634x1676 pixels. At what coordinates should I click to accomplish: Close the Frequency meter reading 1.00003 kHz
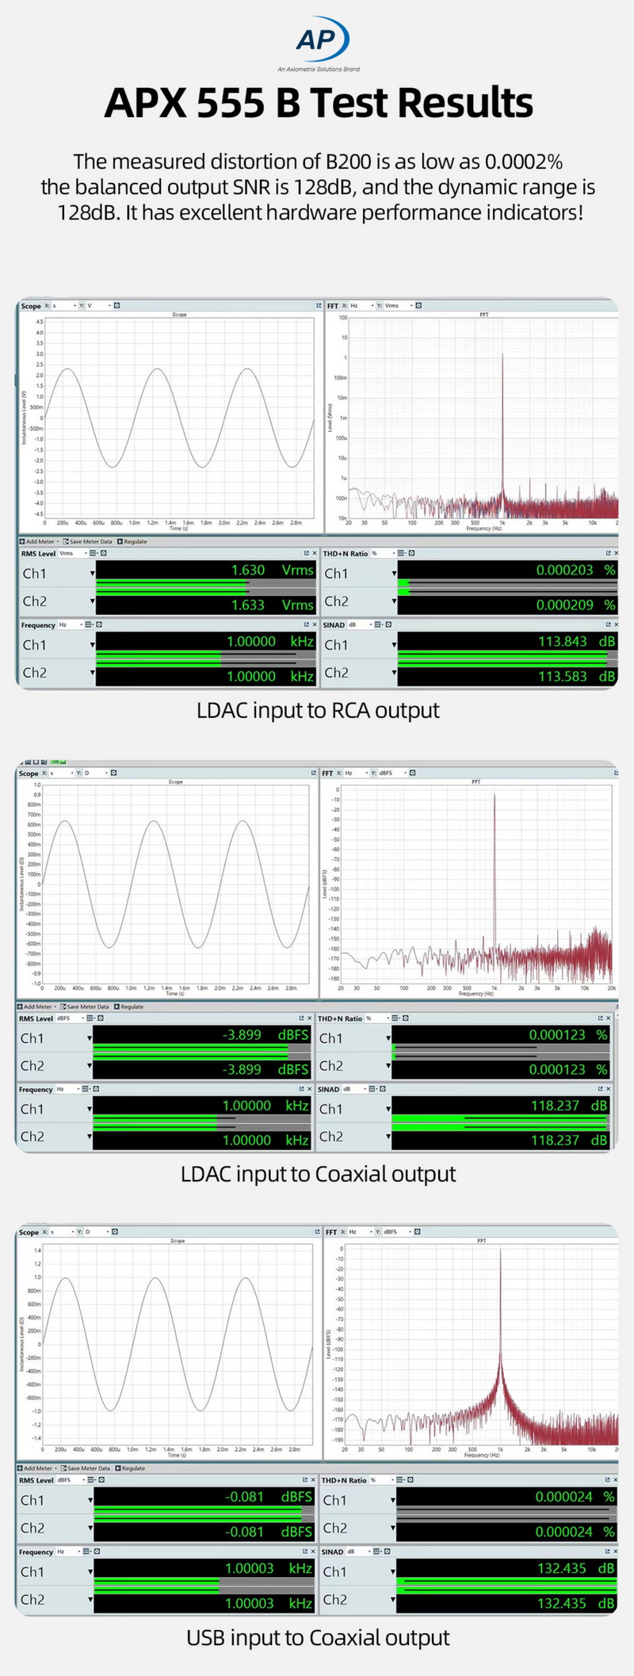coord(312,1551)
